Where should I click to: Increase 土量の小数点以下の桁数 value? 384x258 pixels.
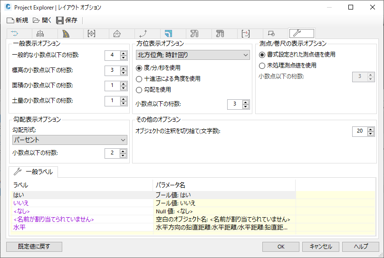coord(124,99)
